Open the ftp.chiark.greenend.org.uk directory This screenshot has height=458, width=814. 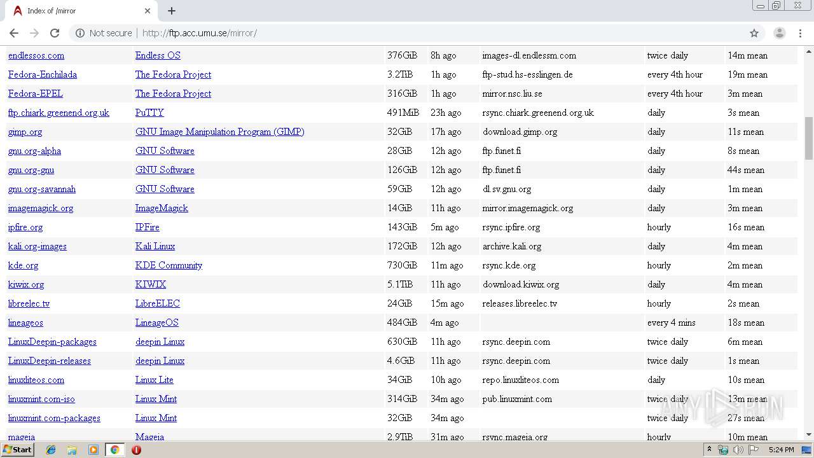(x=59, y=113)
